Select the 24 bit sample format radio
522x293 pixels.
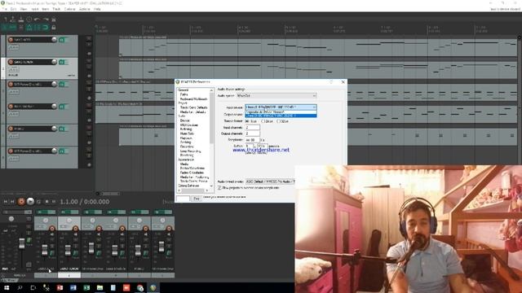(263, 121)
